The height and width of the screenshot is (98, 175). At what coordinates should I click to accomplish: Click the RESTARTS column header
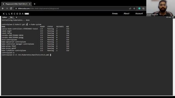(x=60, y=27)
